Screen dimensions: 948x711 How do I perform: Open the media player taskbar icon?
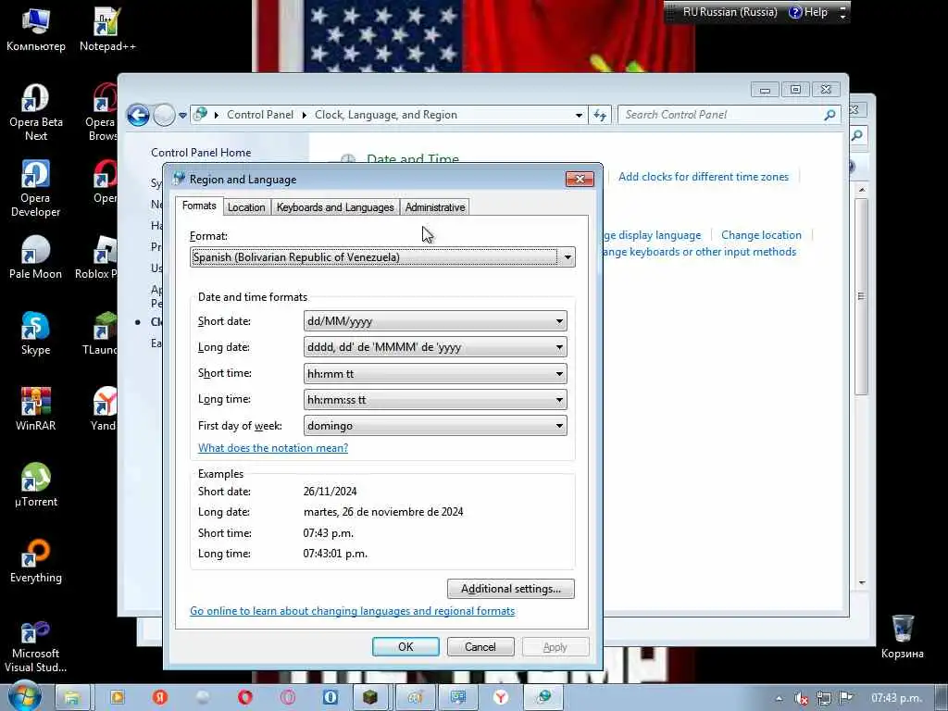(x=118, y=698)
